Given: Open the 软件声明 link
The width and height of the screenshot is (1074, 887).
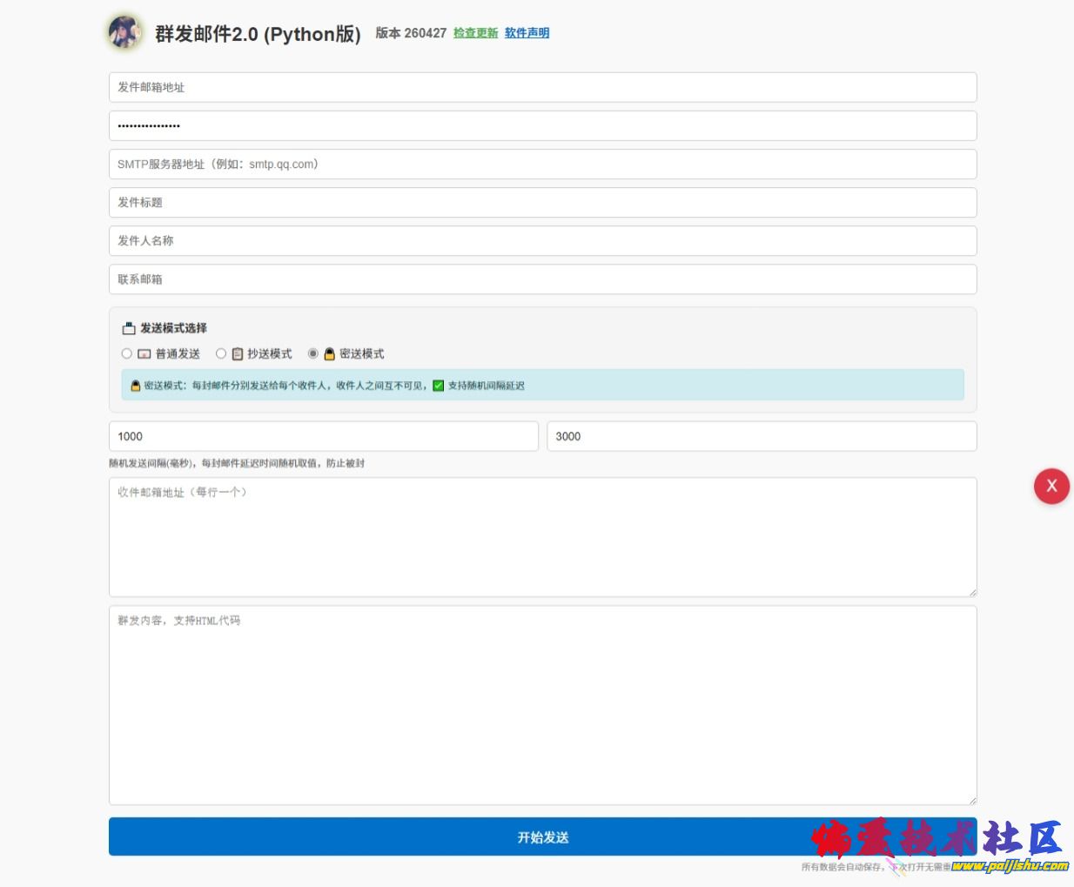Looking at the screenshot, I should click(x=527, y=33).
